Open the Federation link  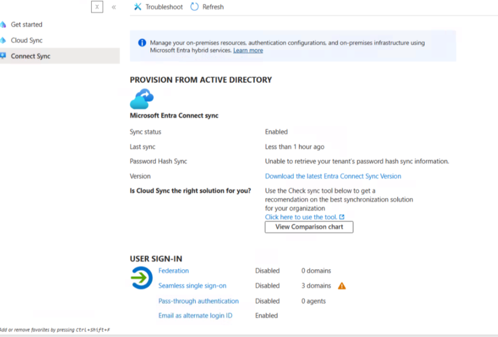(x=173, y=271)
